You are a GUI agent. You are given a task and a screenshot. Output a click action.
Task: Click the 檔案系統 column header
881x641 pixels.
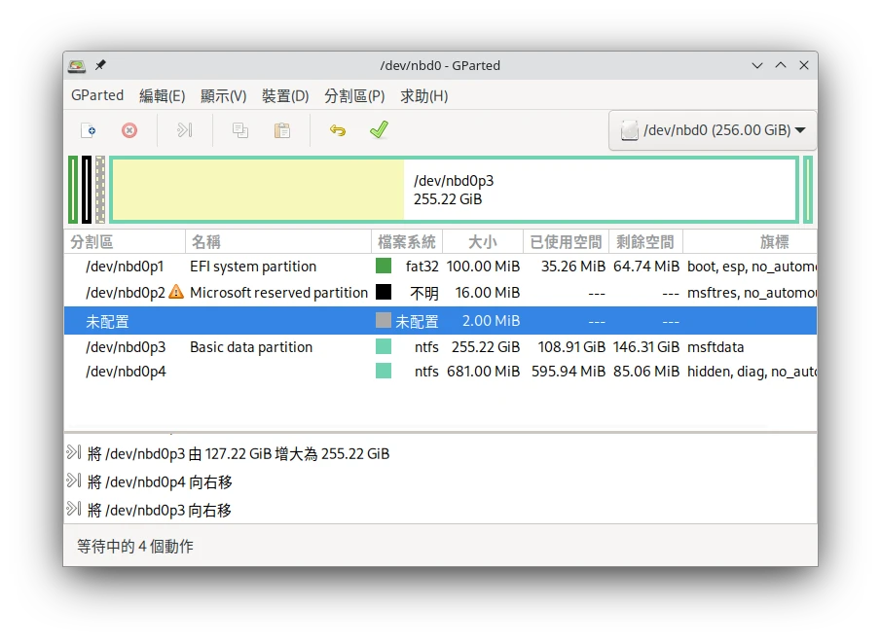tap(407, 241)
